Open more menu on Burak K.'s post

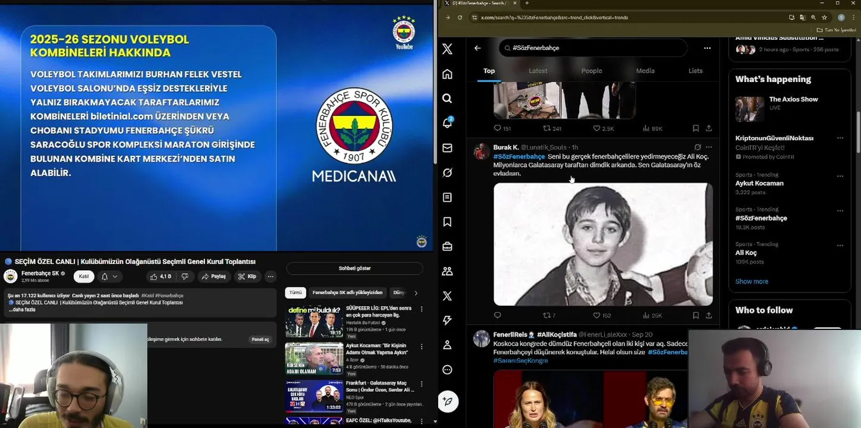pyautogui.click(x=709, y=147)
